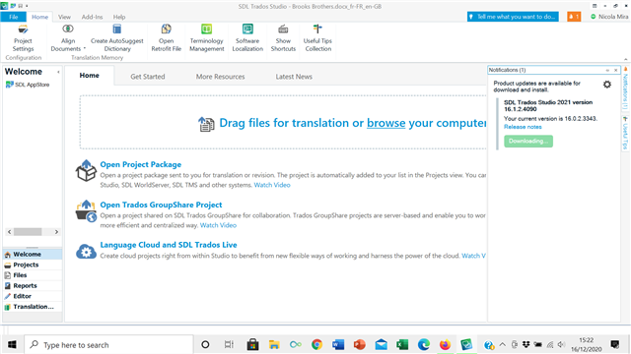Image resolution: width=631 pixels, height=354 pixels.
Task: Open the Reports view
Action: click(x=33, y=285)
